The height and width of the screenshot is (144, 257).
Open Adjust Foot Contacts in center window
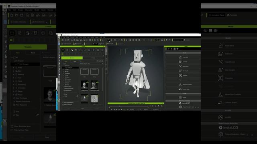[x=185, y=84]
